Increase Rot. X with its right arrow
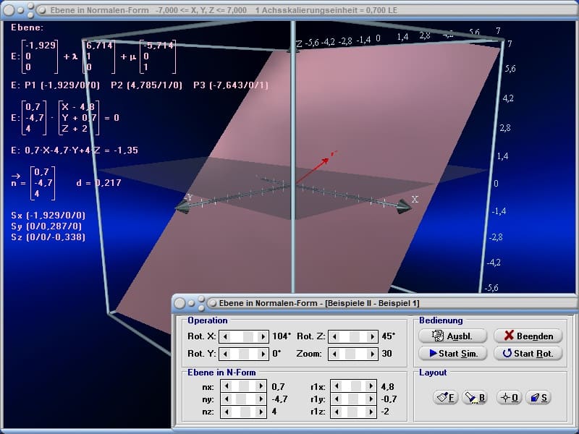The width and height of the screenshot is (579, 434). pyautogui.click(x=263, y=336)
